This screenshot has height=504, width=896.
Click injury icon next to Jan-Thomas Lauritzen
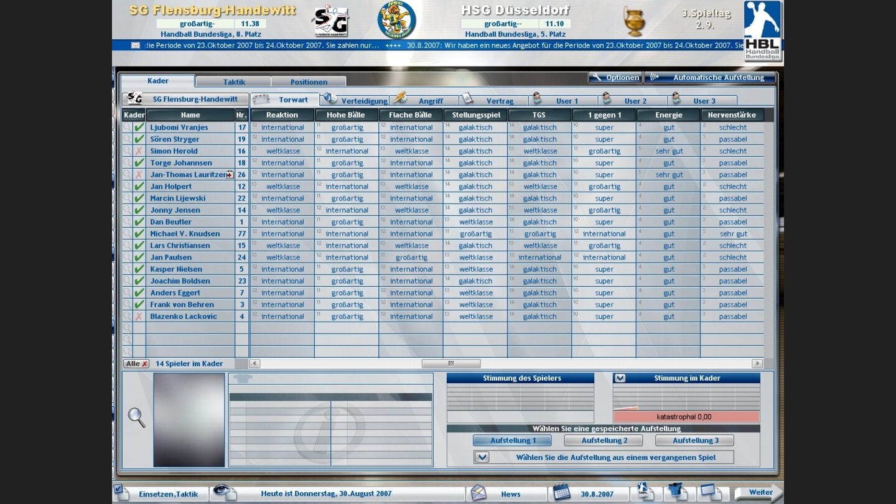pyautogui.click(x=230, y=175)
